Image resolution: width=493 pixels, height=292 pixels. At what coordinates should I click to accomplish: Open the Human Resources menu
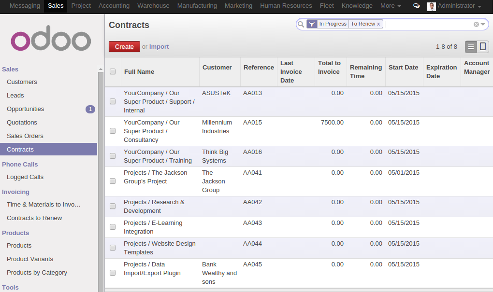click(x=286, y=6)
